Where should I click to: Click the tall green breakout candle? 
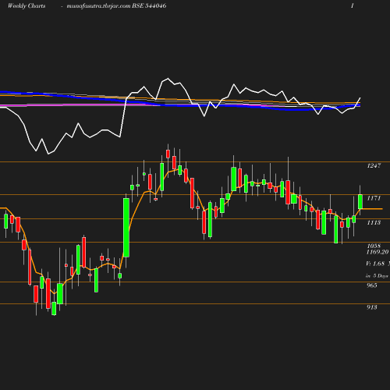click(126, 228)
